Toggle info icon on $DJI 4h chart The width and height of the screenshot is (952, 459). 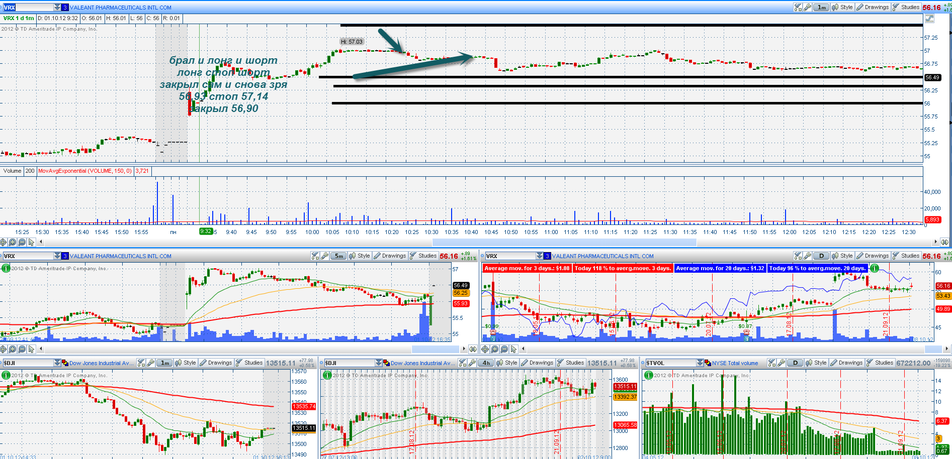tap(327, 375)
